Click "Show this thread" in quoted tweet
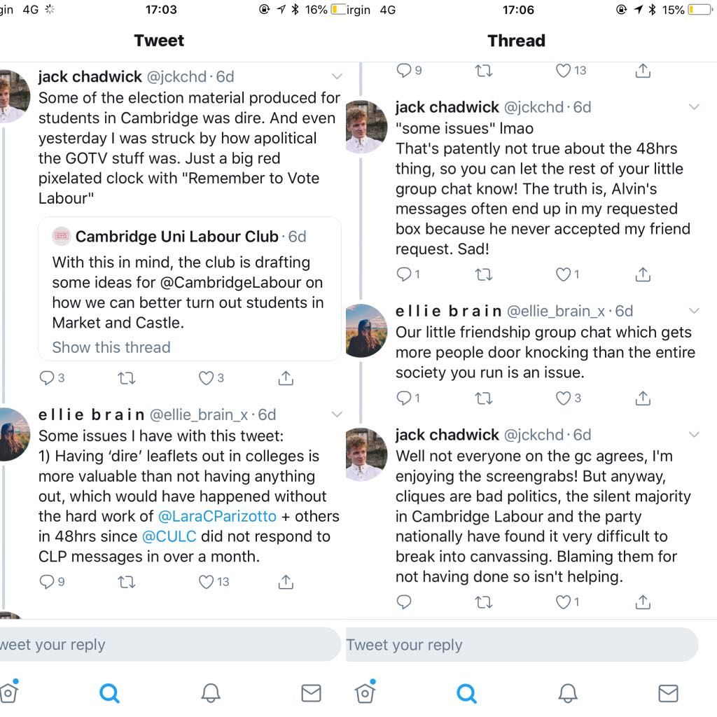Screen dimensions: 717x717 [111, 347]
